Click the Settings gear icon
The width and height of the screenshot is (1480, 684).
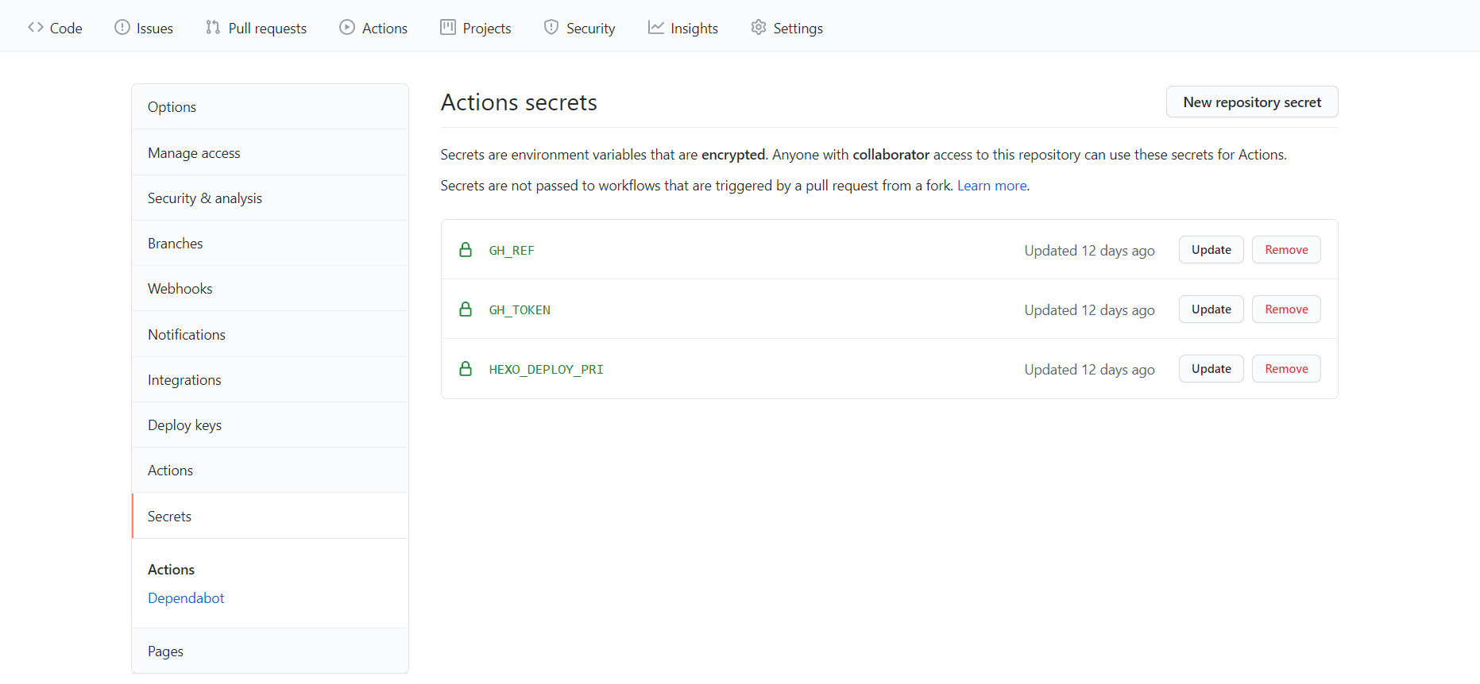click(x=759, y=28)
